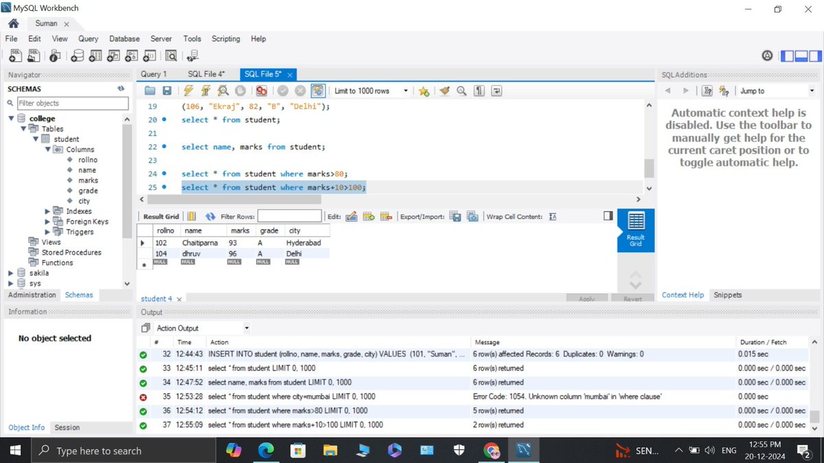Image resolution: width=824 pixels, height=463 pixels.
Task: Open the Query menu
Action: pyautogui.click(x=88, y=39)
